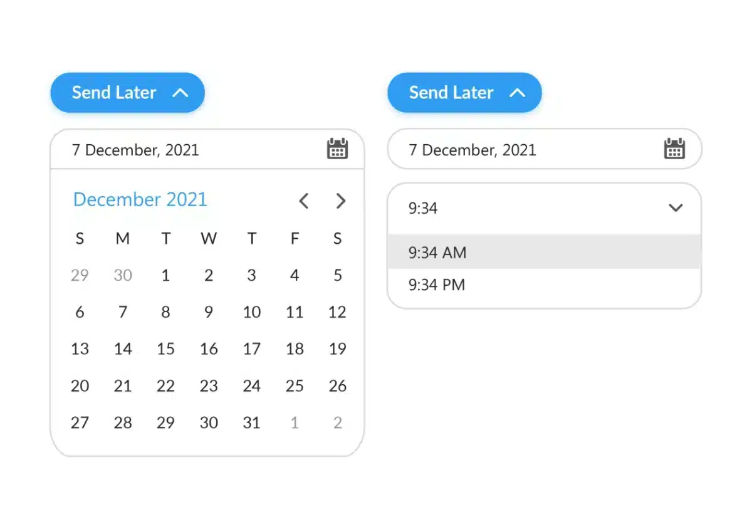Select greyed-out November 30 date
Viewport: 752px width, 529px height.
123,275
